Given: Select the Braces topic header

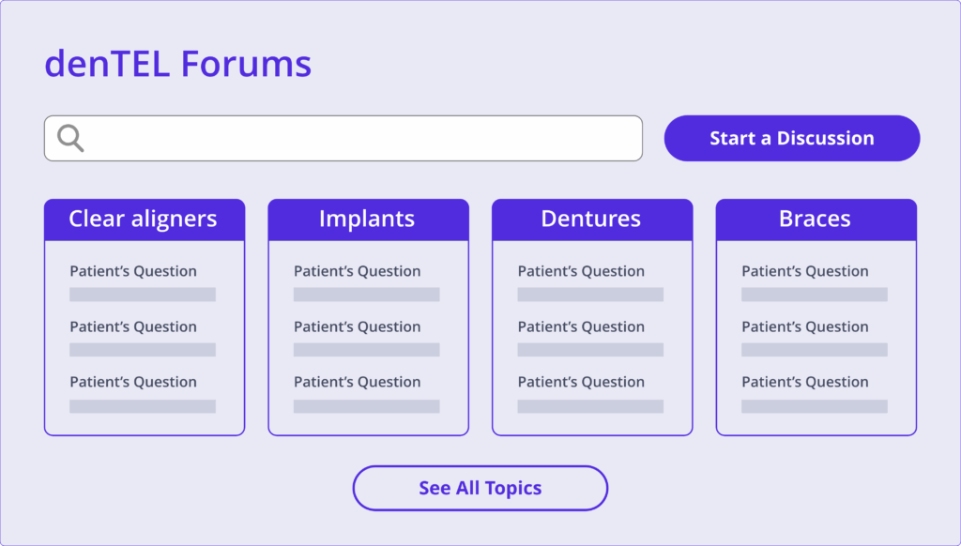Looking at the screenshot, I should point(816,220).
